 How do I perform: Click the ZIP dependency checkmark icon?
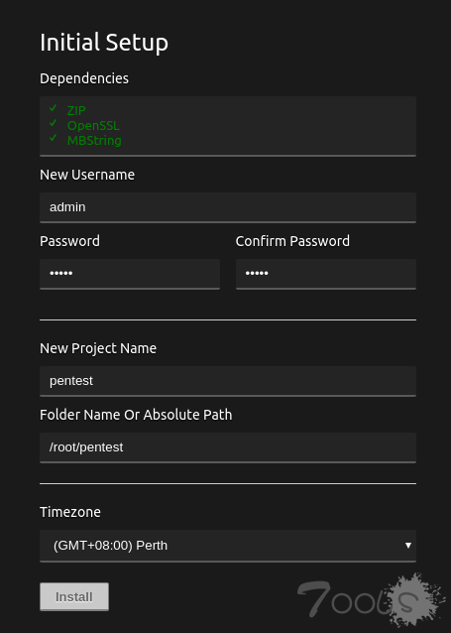(x=53, y=108)
